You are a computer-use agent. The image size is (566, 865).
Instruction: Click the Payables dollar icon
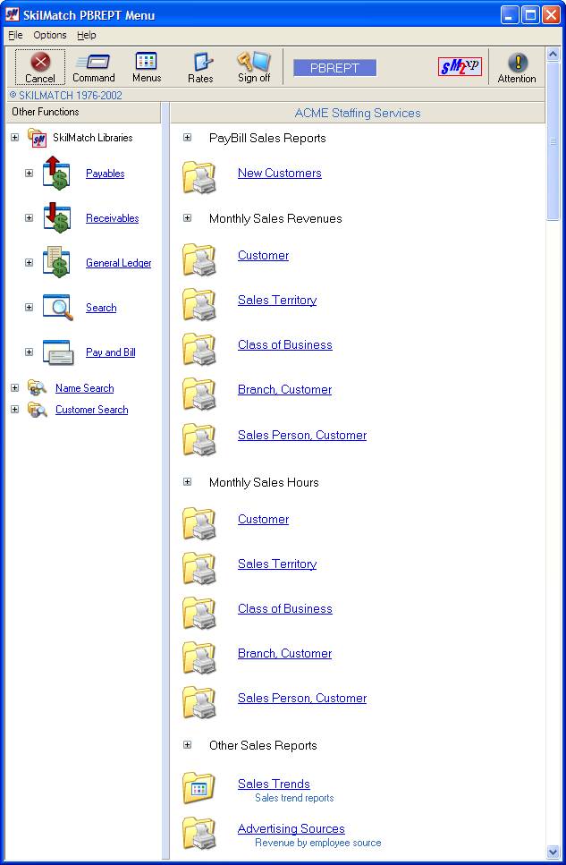pos(57,174)
